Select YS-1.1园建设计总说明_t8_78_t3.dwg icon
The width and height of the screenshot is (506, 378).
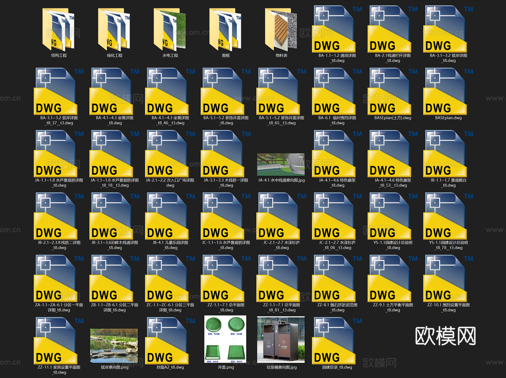448,216
